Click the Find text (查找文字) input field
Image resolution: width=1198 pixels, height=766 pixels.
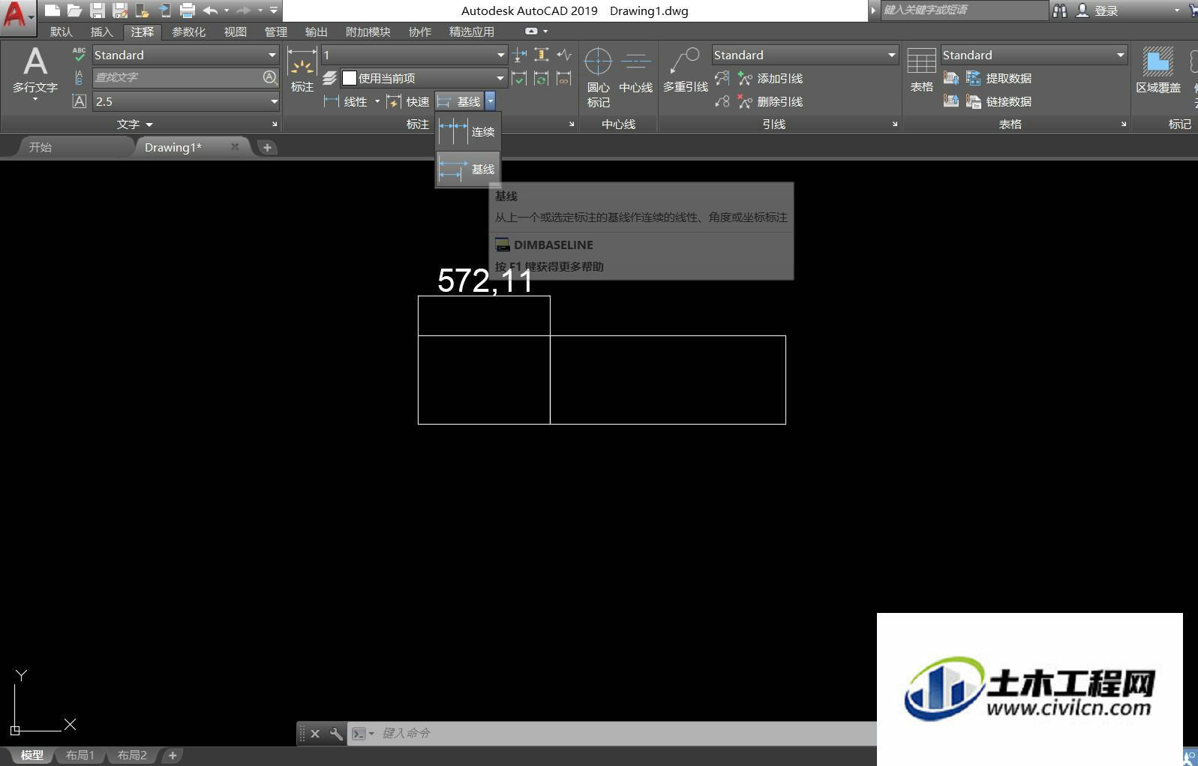click(x=177, y=77)
